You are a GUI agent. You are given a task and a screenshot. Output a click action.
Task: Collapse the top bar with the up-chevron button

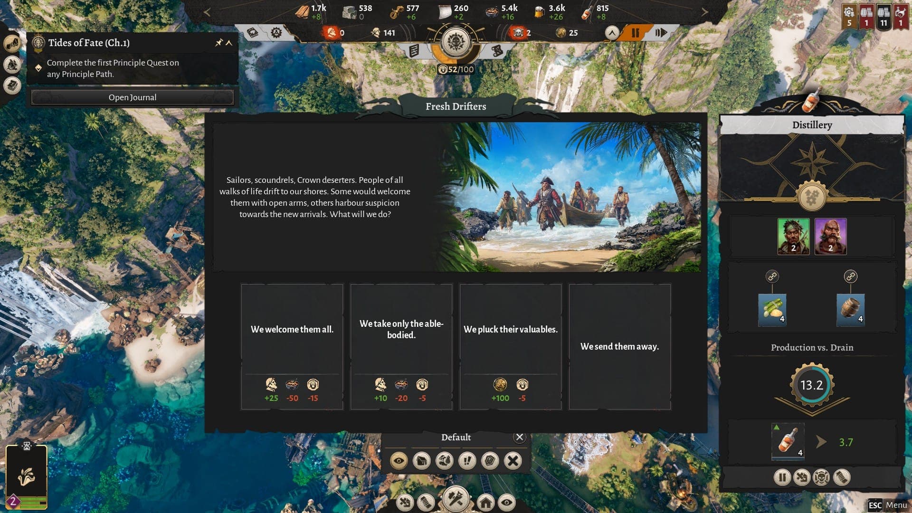click(612, 33)
